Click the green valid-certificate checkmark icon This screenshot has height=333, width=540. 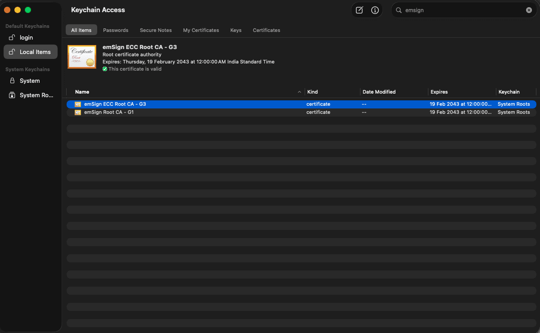click(105, 69)
